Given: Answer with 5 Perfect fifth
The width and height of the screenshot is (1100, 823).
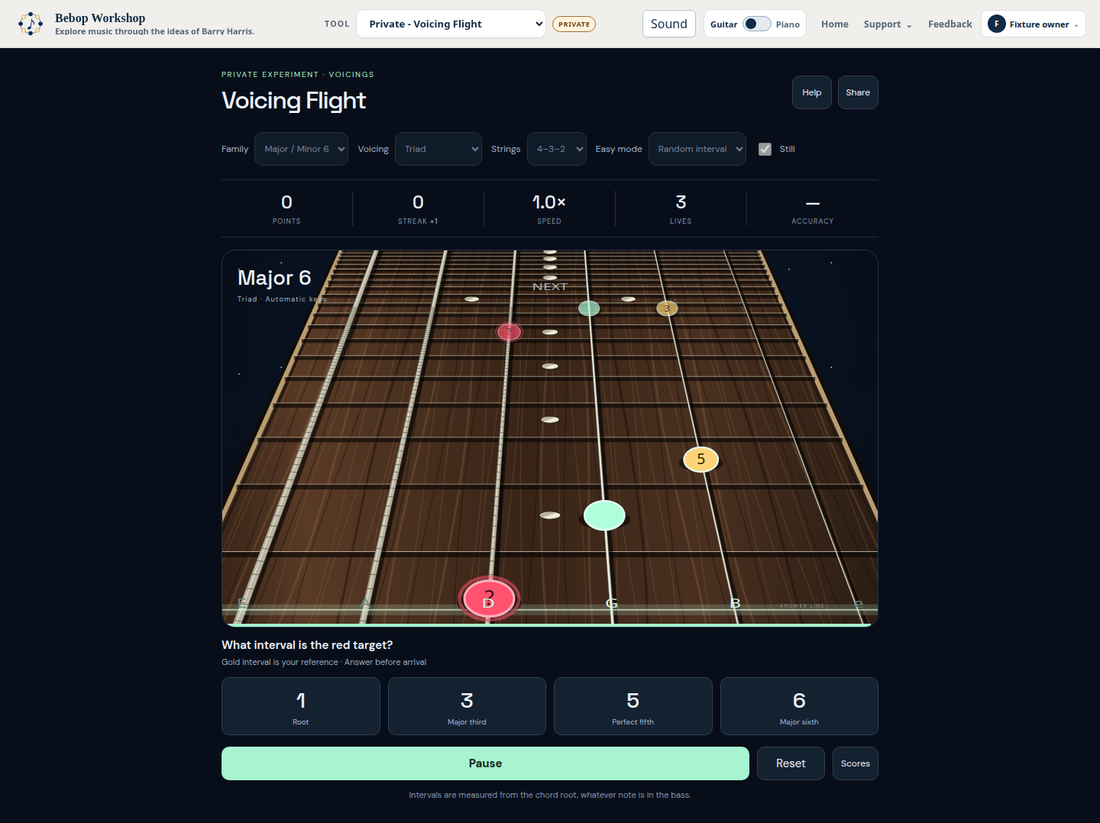Looking at the screenshot, I should pyautogui.click(x=633, y=706).
